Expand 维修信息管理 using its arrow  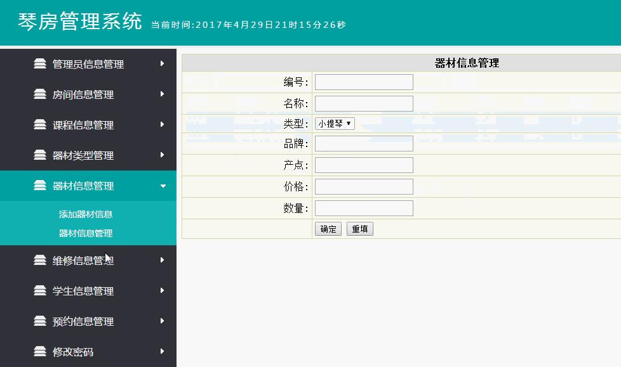(163, 260)
